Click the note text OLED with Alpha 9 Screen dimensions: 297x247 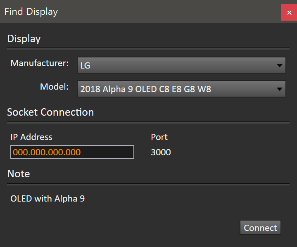pyautogui.click(x=48, y=199)
